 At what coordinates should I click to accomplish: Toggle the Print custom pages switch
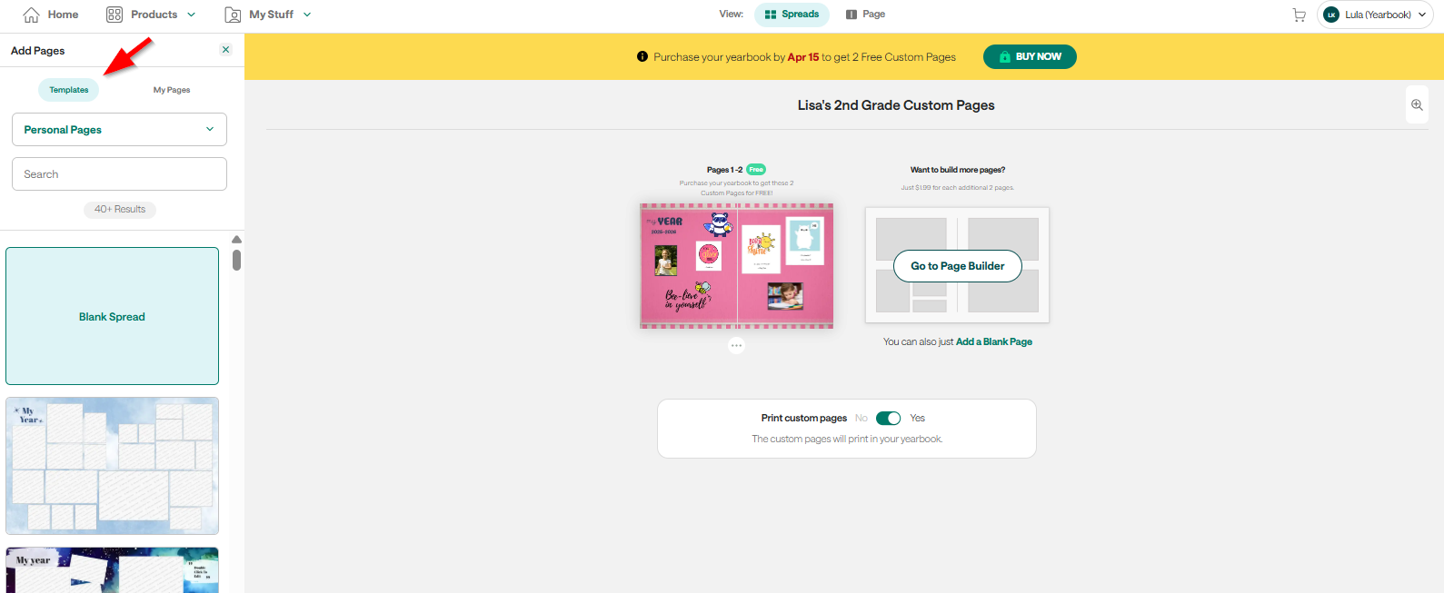[x=888, y=418]
